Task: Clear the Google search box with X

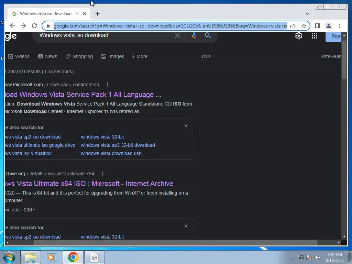Action: (177, 35)
